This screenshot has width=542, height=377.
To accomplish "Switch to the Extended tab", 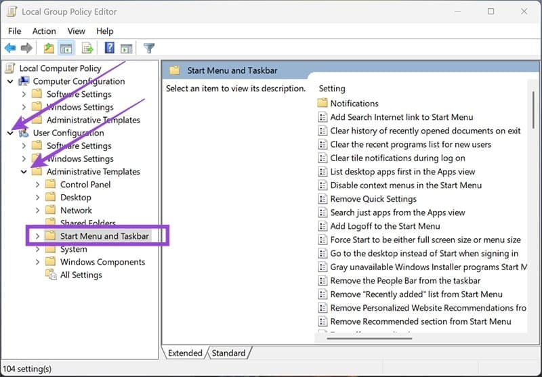I will 185,353.
